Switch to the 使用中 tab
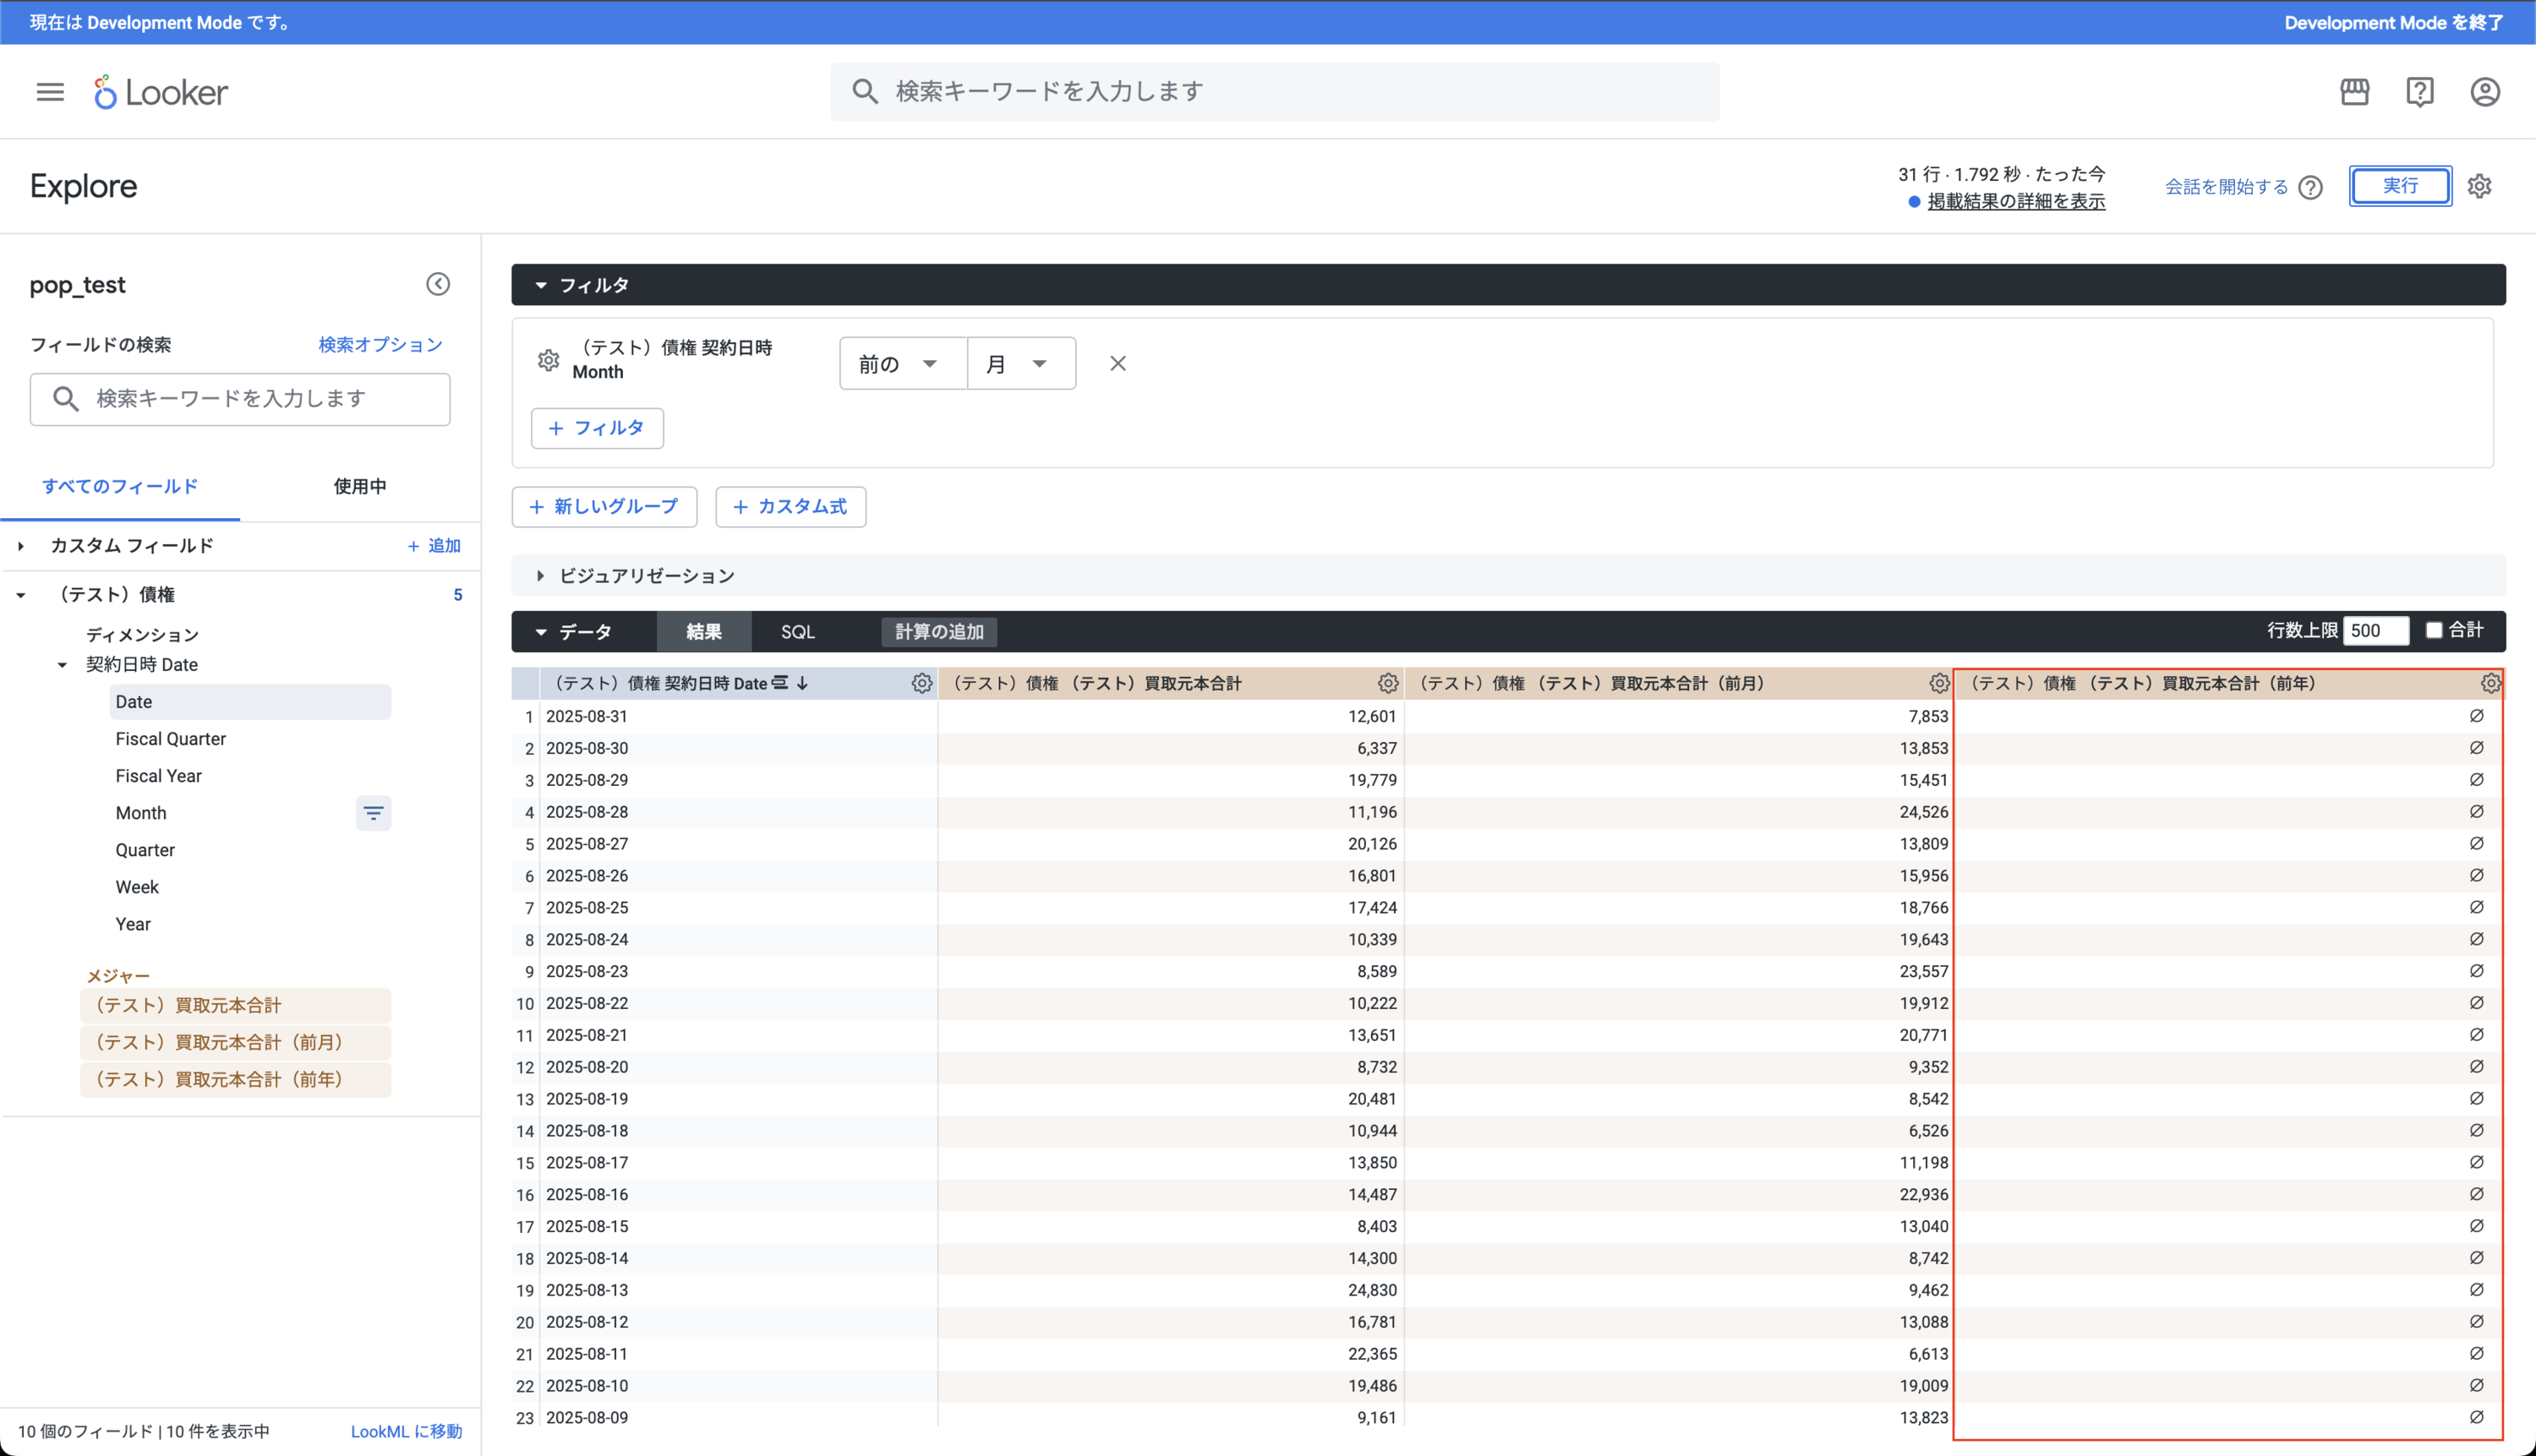Image resolution: width=2536 pixels, height=1456 pixels. coord(359,487)
